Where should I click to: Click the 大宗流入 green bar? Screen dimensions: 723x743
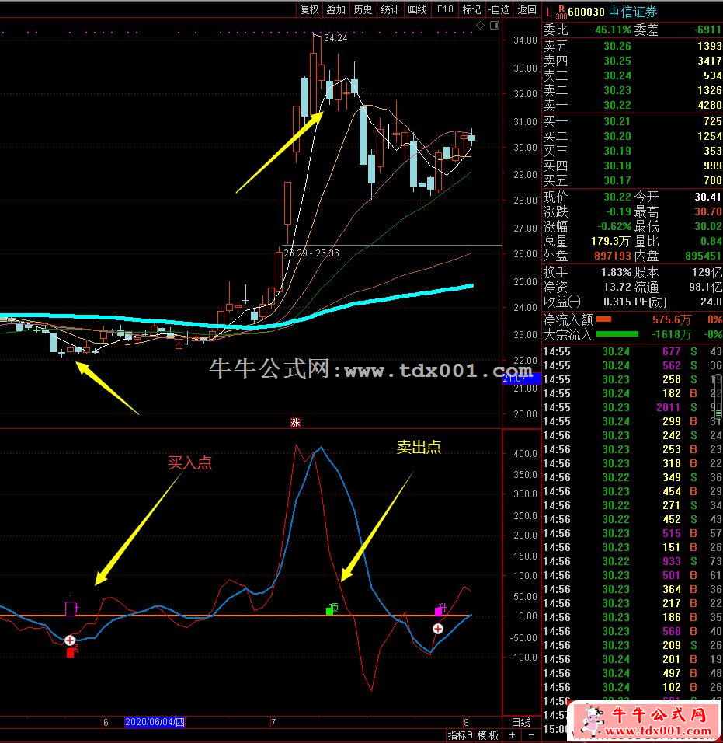[x=617, y=334]
